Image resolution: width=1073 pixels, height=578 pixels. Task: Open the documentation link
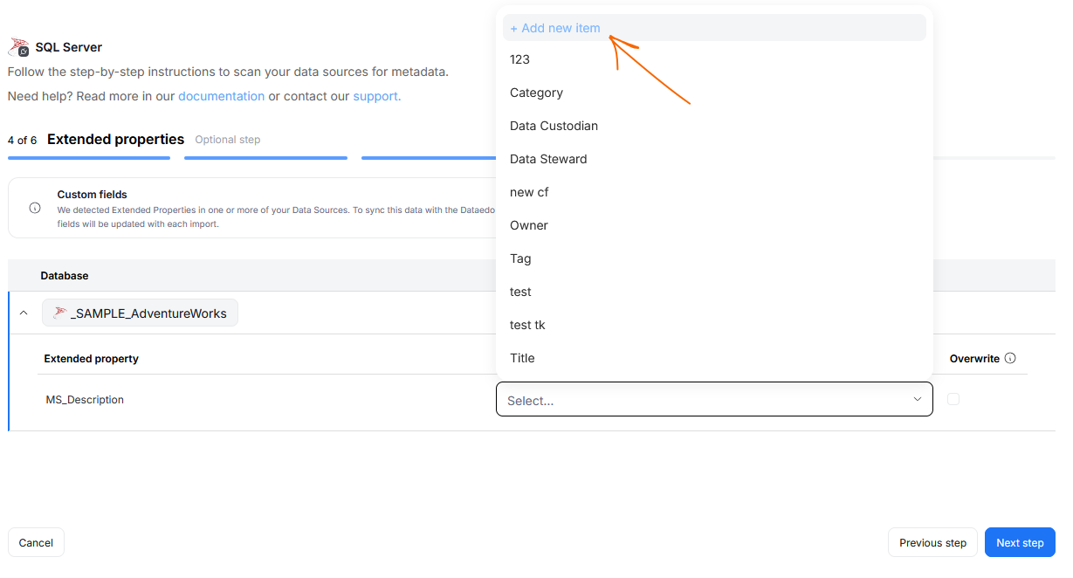(221, 96)
